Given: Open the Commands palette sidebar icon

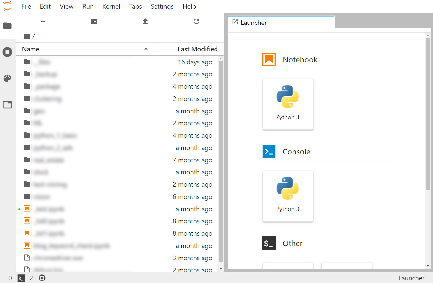Looking at the screenshot, I should click(7, 78).
